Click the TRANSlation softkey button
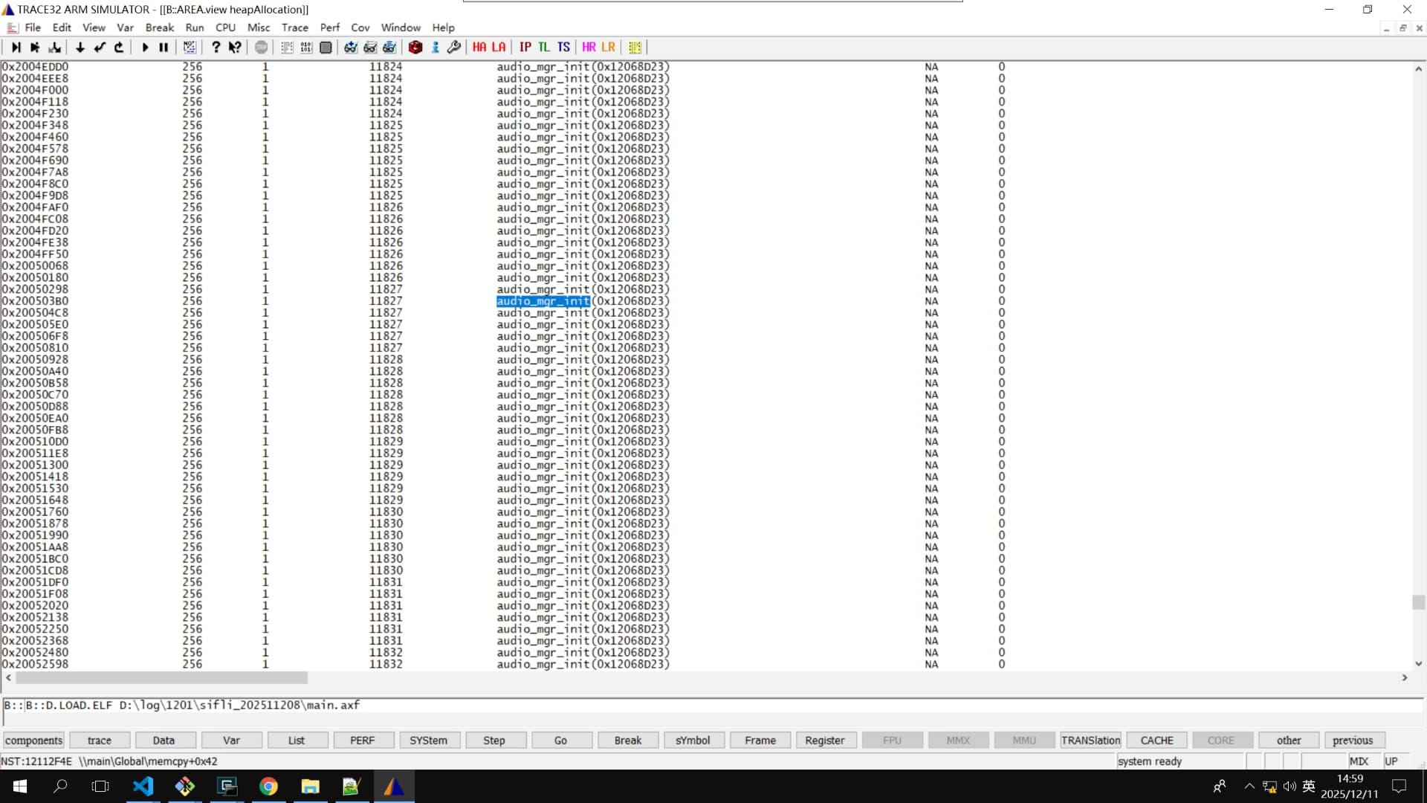Screen dimensions: 1427x803 coord(1090,741)
